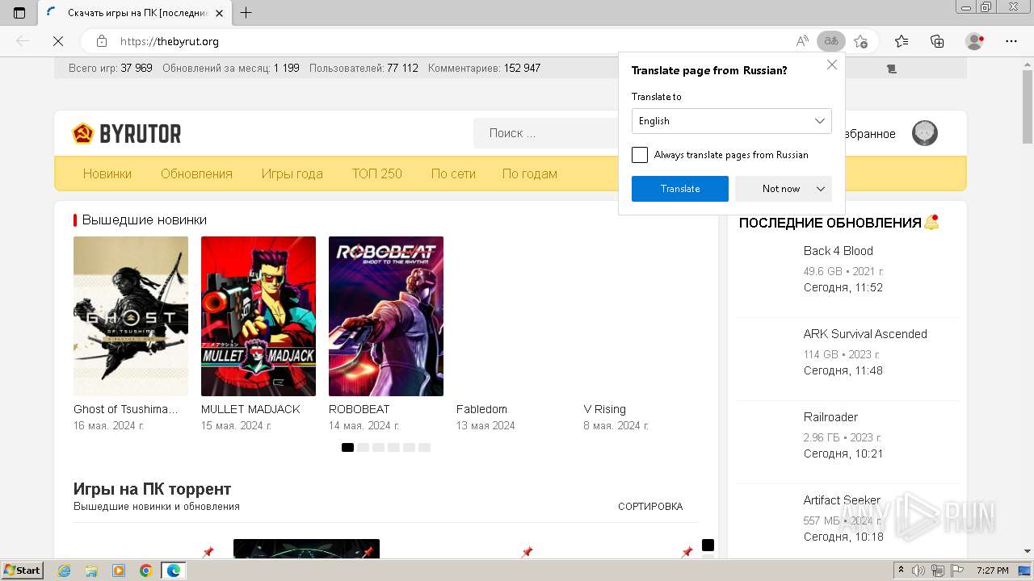This screenshot has height=581, width=1034.
Task: Select the Скачать игры на ПК tab
Action: [x=133, y=13]
